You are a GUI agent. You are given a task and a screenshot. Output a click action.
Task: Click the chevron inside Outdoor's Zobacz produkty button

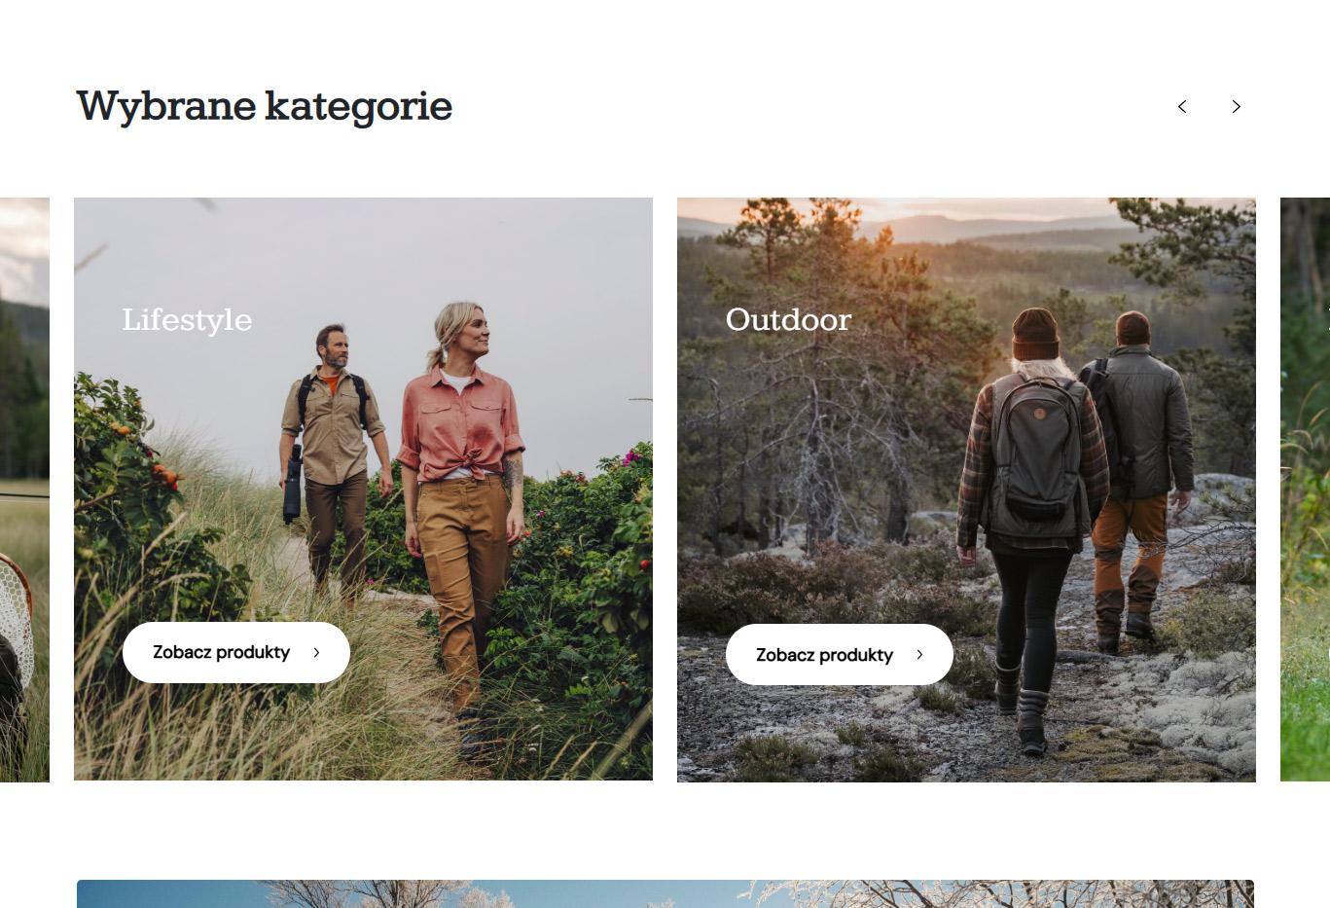click(919, 654)
